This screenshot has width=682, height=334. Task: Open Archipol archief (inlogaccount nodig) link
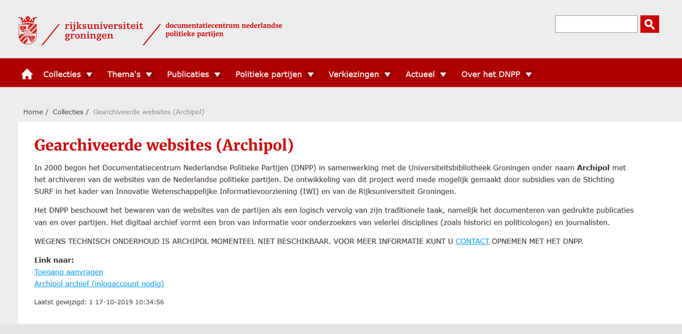click(99, 284)
